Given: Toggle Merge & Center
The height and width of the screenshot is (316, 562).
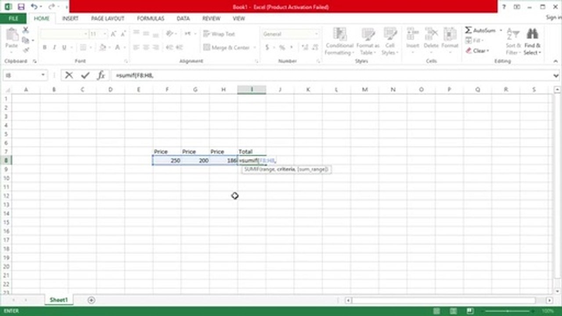Looking at the screenshot, I should click(227, 47).
